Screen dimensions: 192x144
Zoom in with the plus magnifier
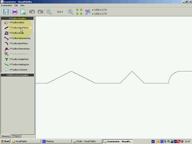70,12
